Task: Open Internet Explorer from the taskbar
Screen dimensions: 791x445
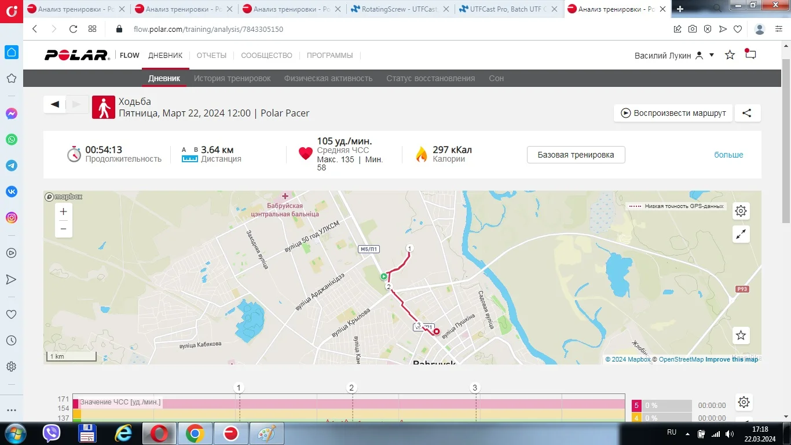Action: pos(123,433)
